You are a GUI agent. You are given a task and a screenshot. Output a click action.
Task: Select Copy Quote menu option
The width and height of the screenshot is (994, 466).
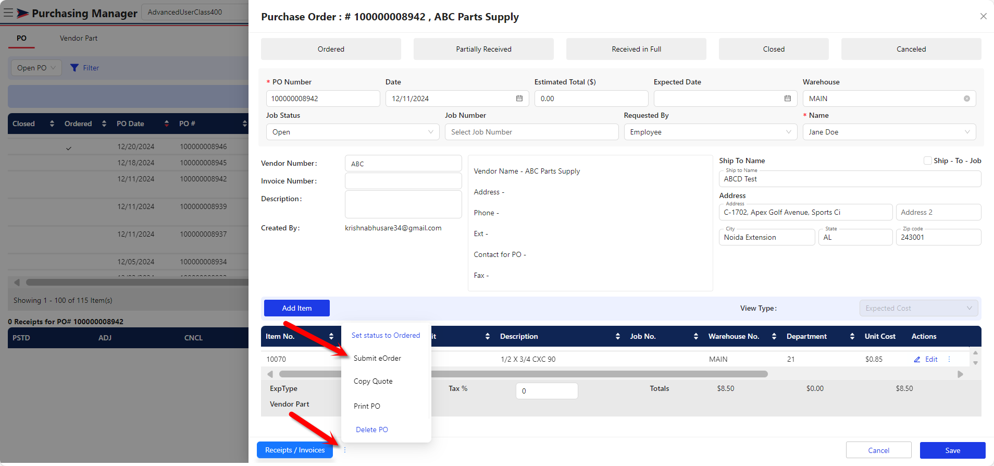coord(373,381)
